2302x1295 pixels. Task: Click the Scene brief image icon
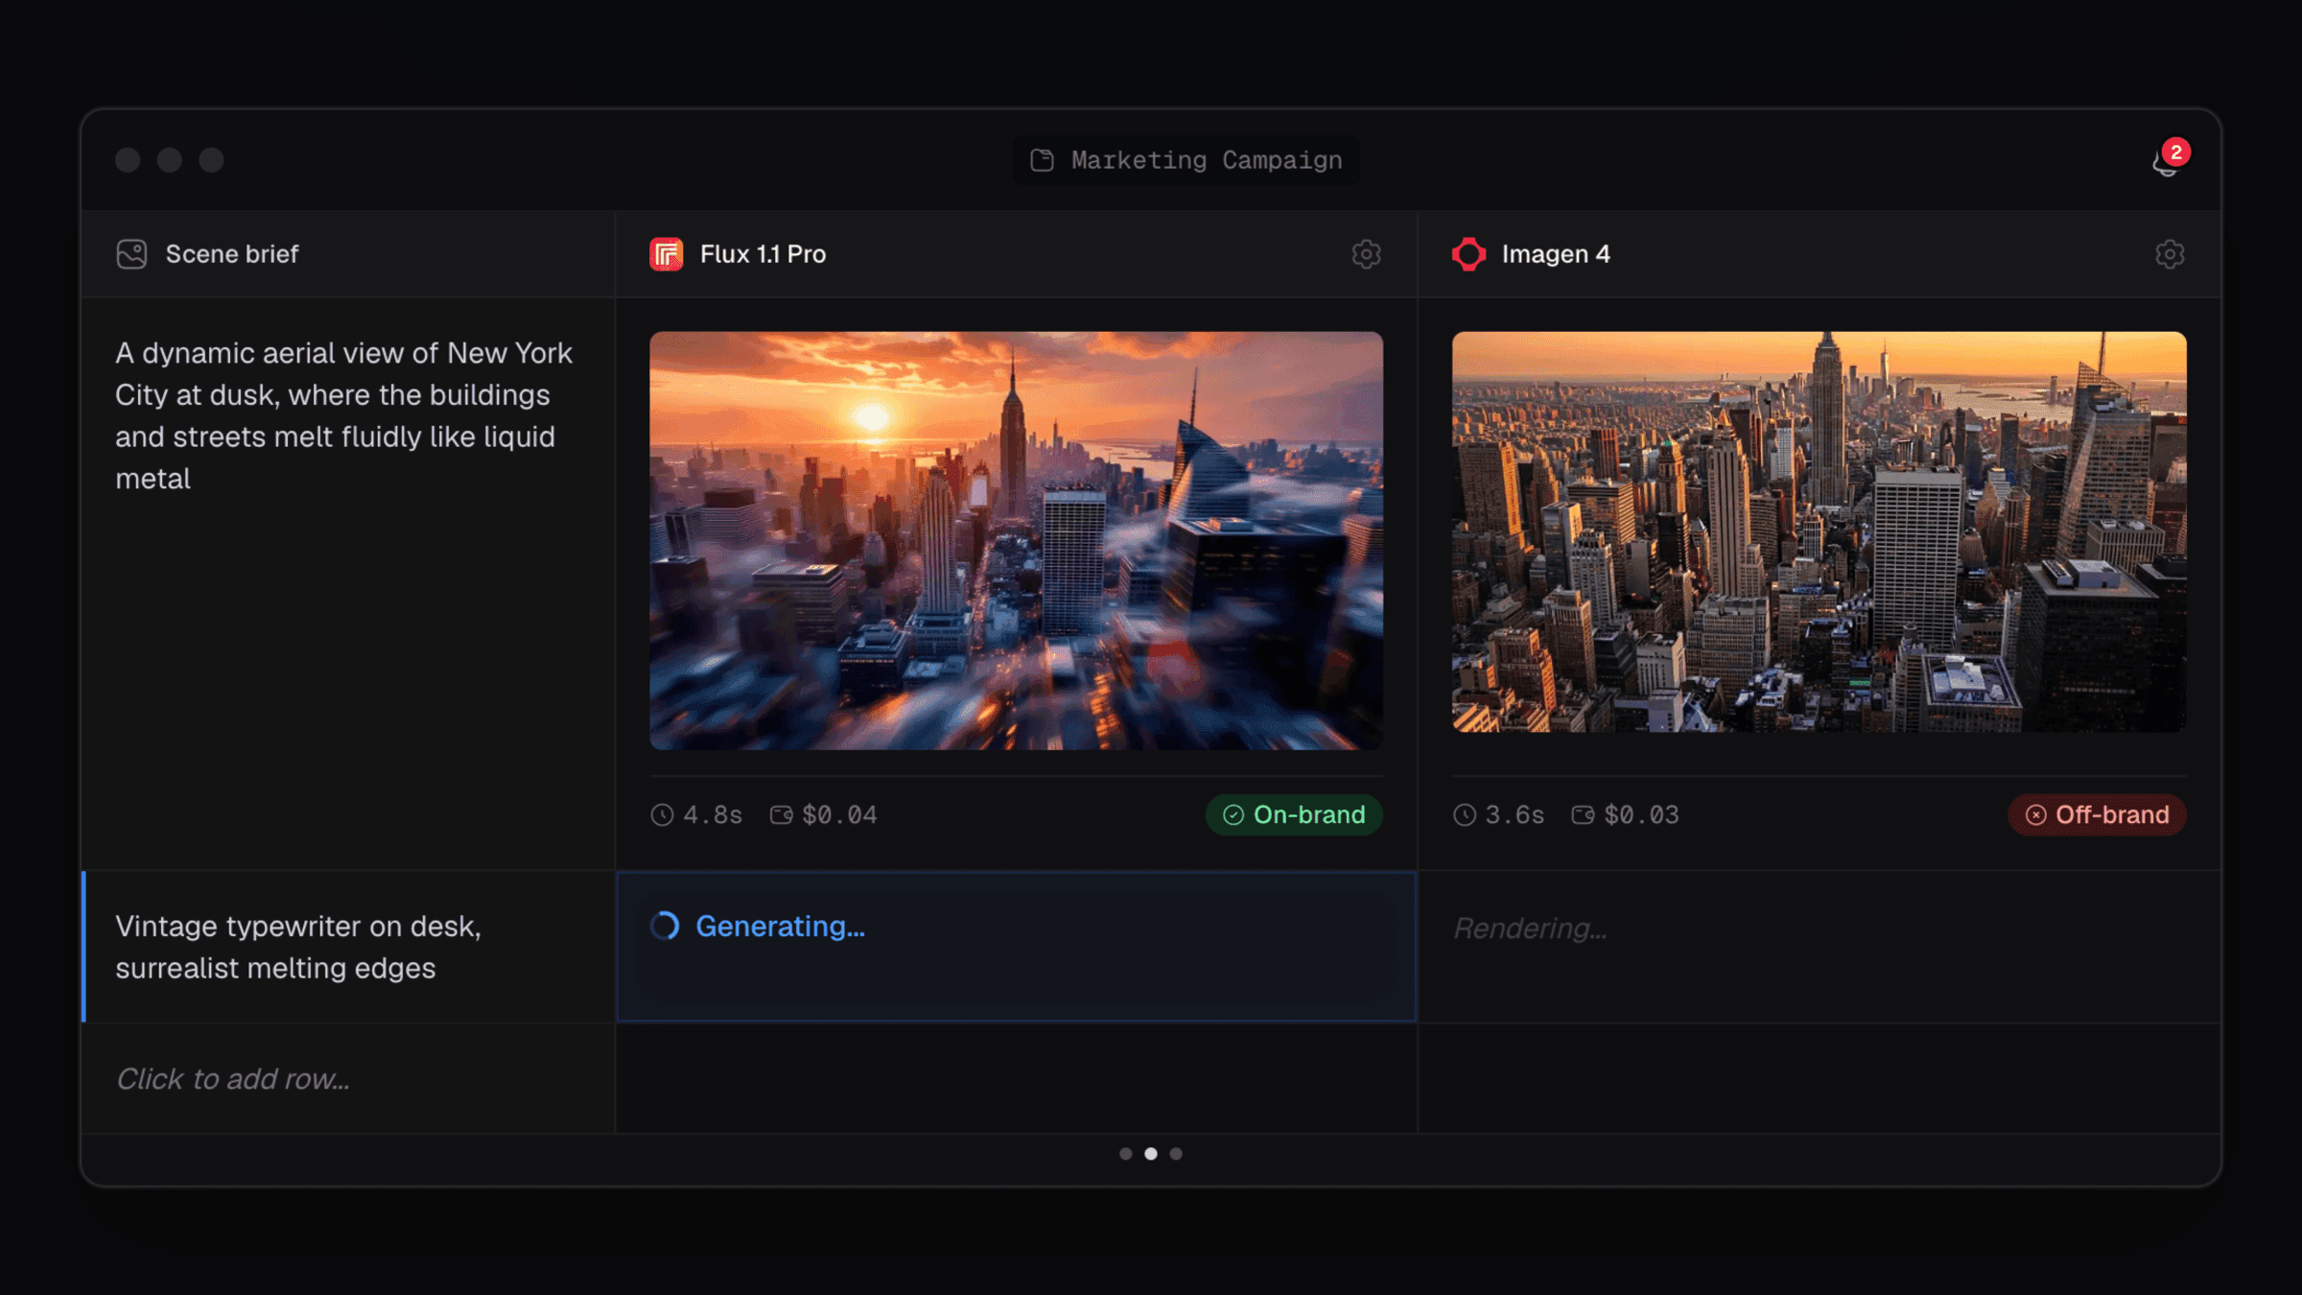(x=131, y=254)
